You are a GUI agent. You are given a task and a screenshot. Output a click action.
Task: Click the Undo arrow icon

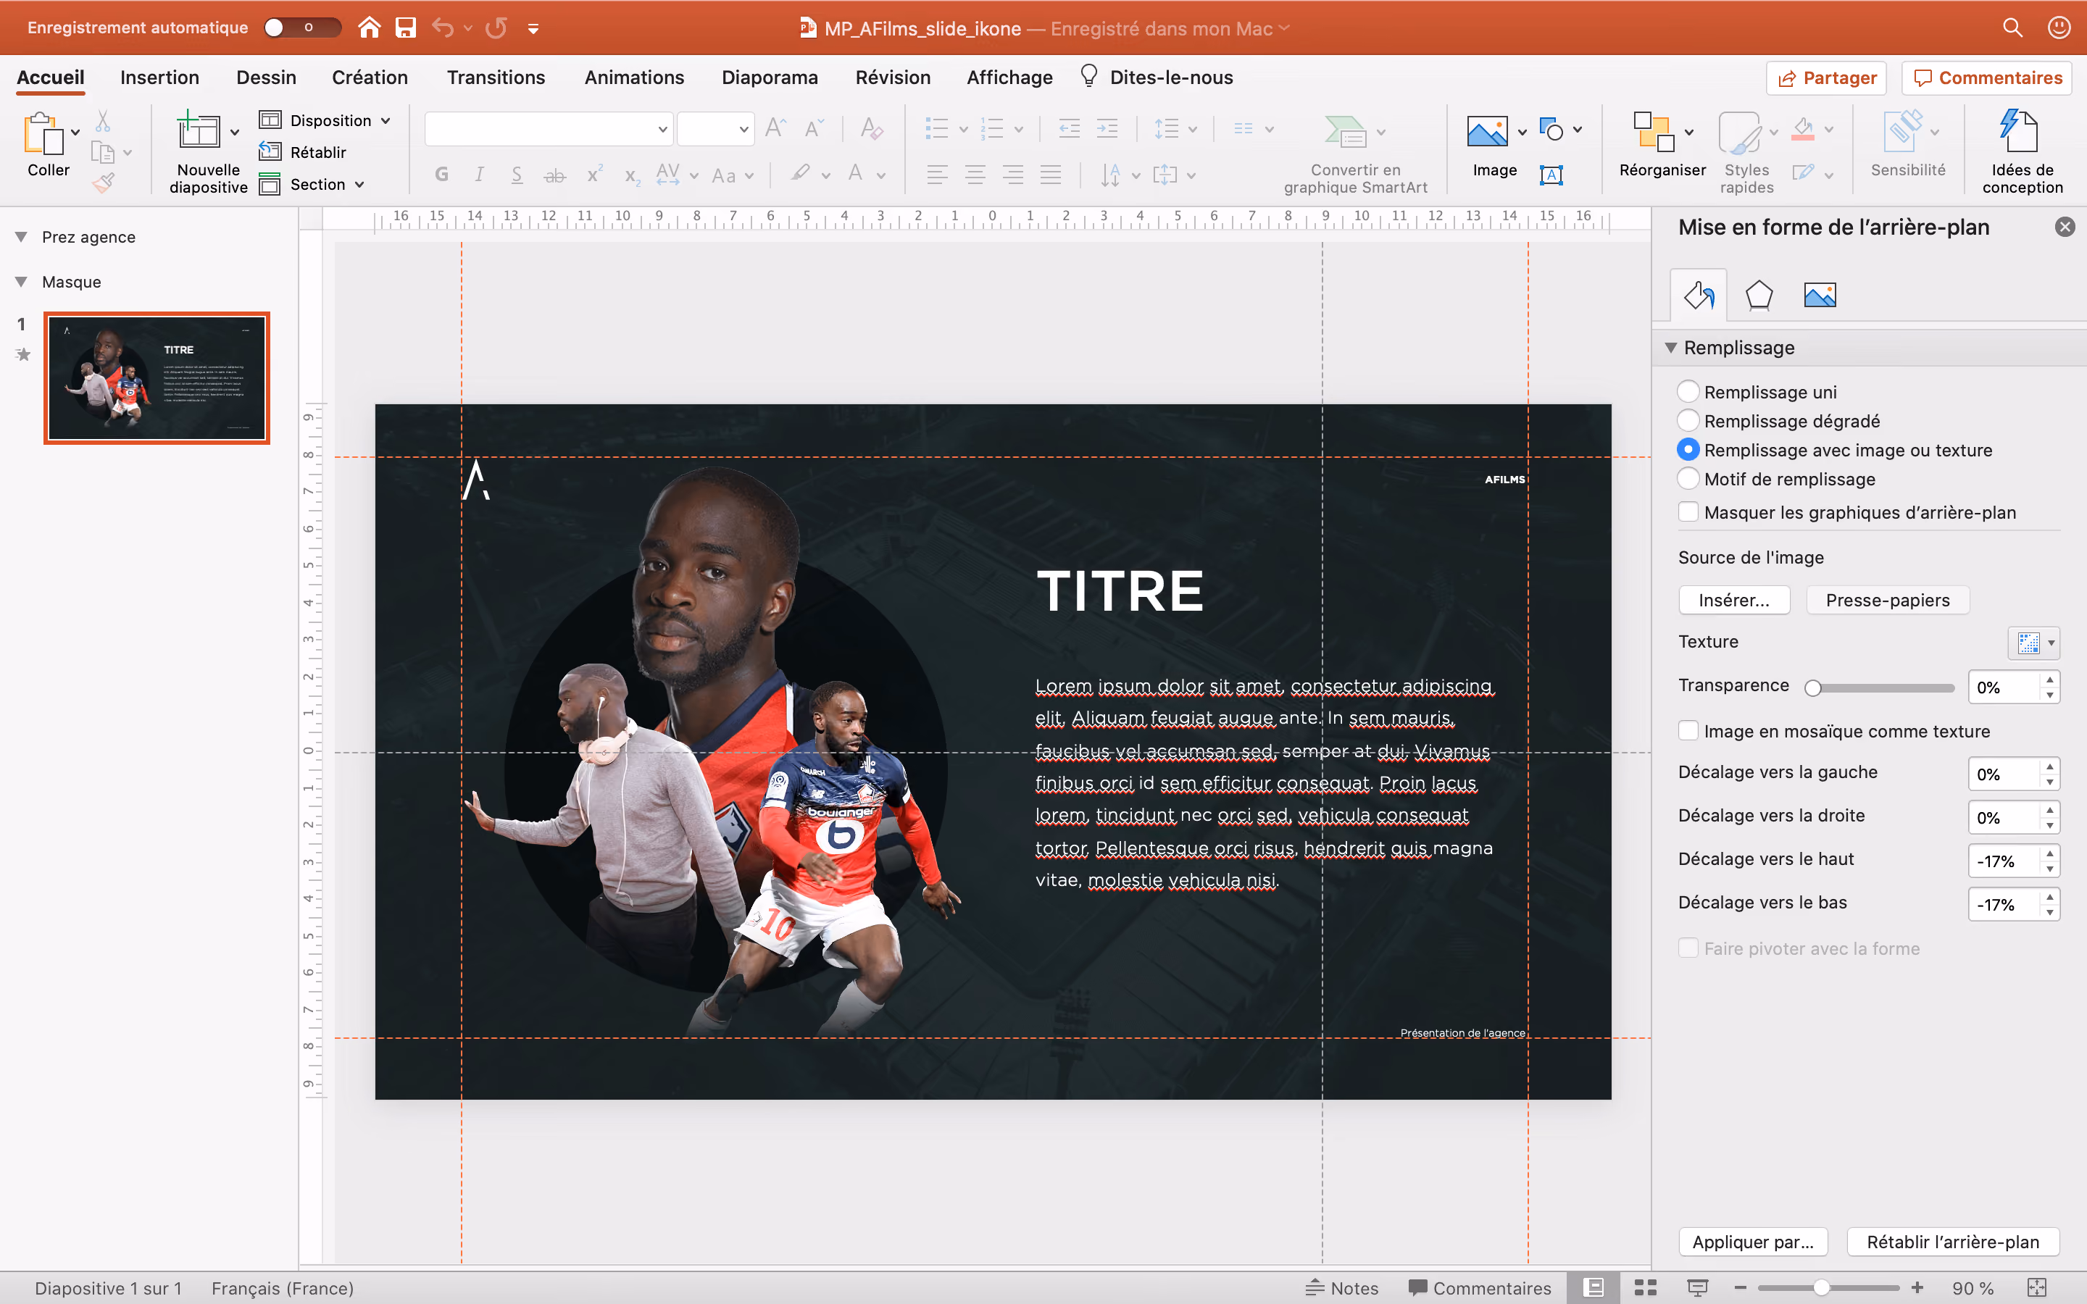(x=443, y=28)
